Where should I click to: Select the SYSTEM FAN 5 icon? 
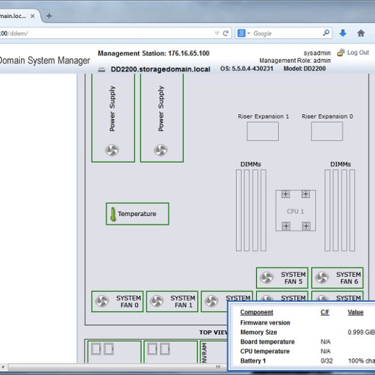pos(267,278)
